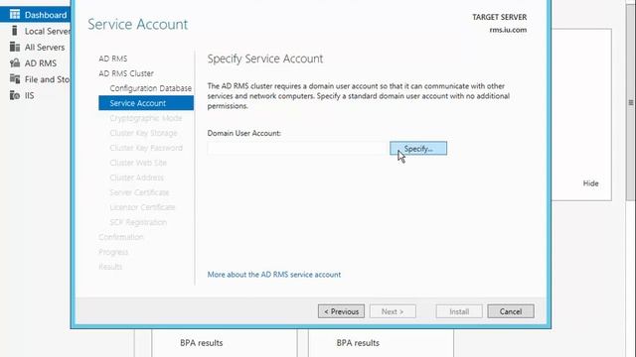Go to the AD RMS wizard step
The image size is (636, 357).
tap(112, 59)
